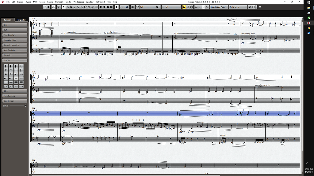This screenshot has height=176, width=314.
Task: Select the Zoom magnifier tool
Action: pos(70,7)
